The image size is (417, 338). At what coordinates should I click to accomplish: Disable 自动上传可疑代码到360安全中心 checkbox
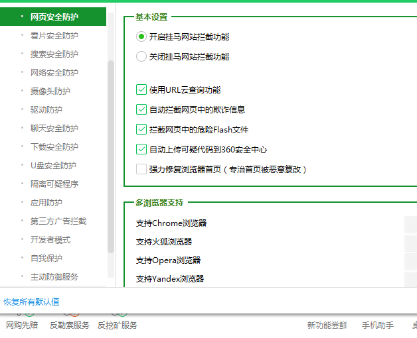(141, 150)
